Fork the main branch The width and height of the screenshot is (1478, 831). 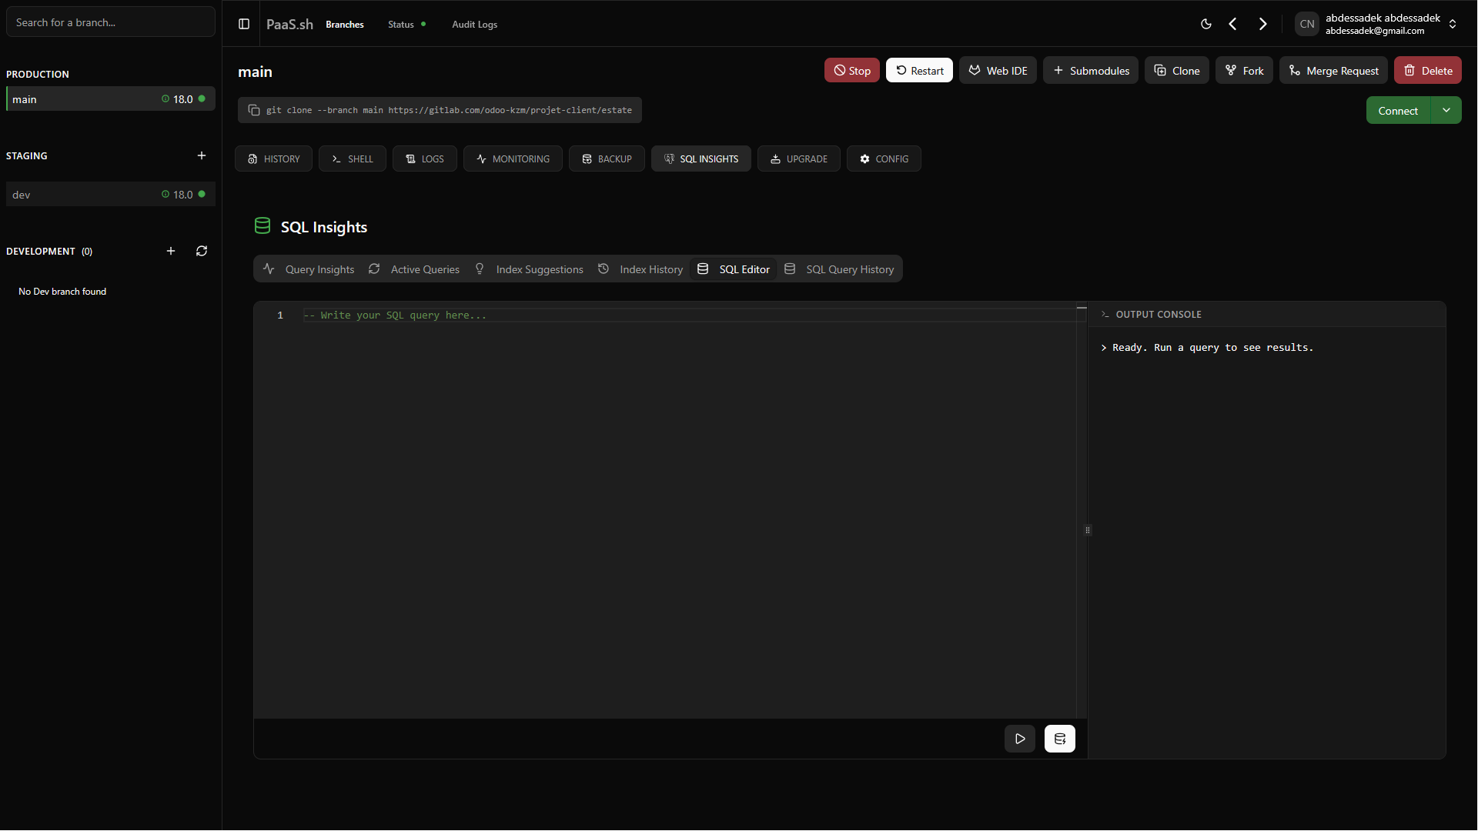1244,70
